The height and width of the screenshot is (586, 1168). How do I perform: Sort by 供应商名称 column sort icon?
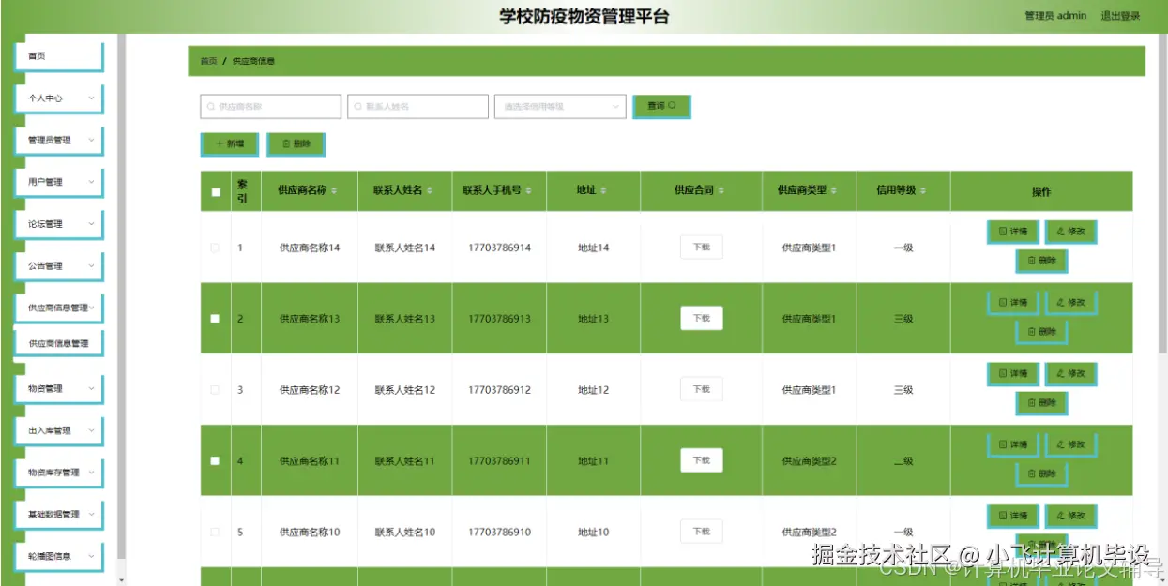click(x=333, y=190)
